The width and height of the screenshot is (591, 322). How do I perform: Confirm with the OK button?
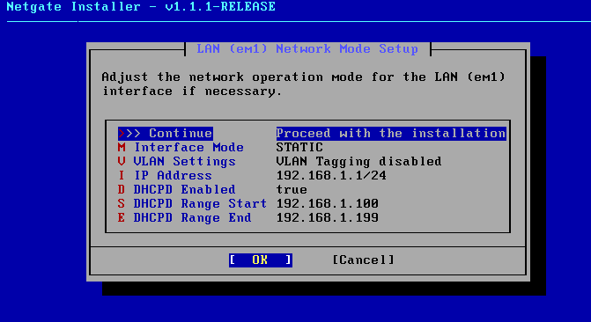click(261, 260)
